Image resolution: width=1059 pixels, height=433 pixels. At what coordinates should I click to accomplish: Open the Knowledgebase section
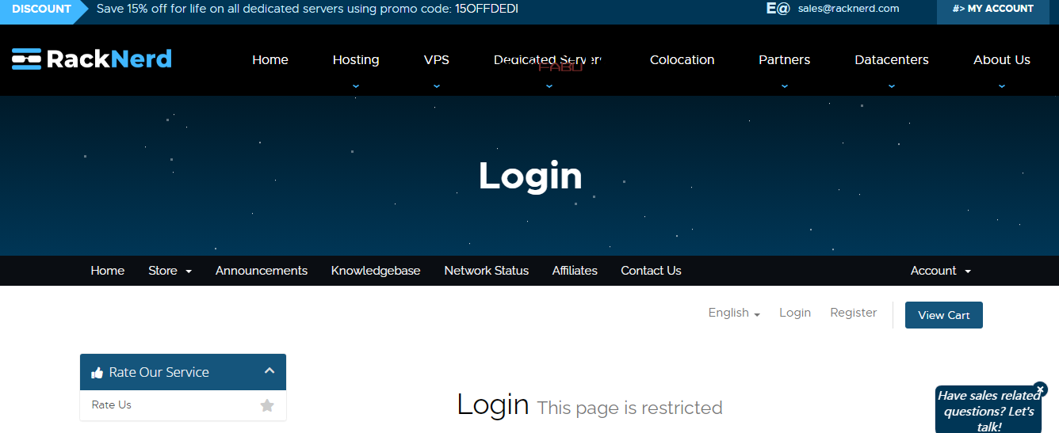pyautogui.click(x=376, y=271)
